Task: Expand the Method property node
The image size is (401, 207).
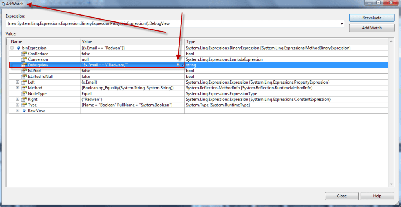Action: (18, 88)
